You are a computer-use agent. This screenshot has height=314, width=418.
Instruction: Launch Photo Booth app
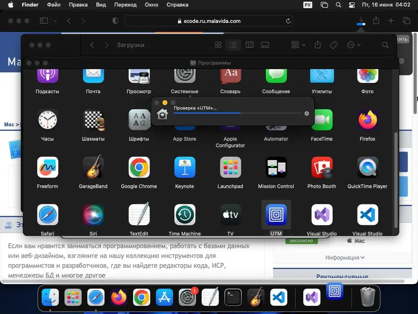click(x=322, y=167)
